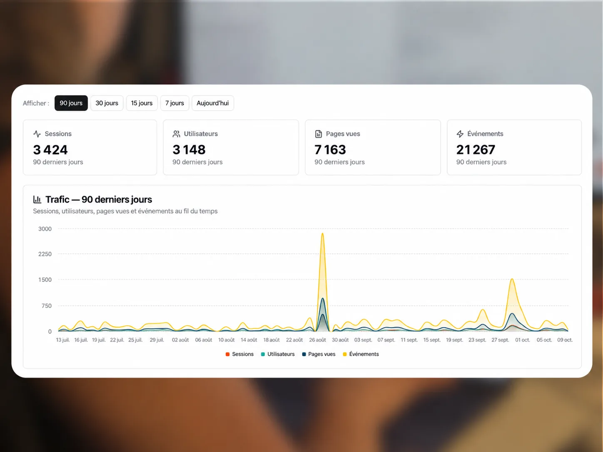Click the Événements lightning icon
The image size is (603, 452).
pyautogui.click(x=460, y=134)
